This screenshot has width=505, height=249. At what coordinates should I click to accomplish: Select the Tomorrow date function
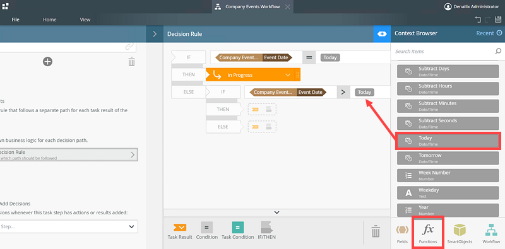pyautogui.click(x=448, y=158)
